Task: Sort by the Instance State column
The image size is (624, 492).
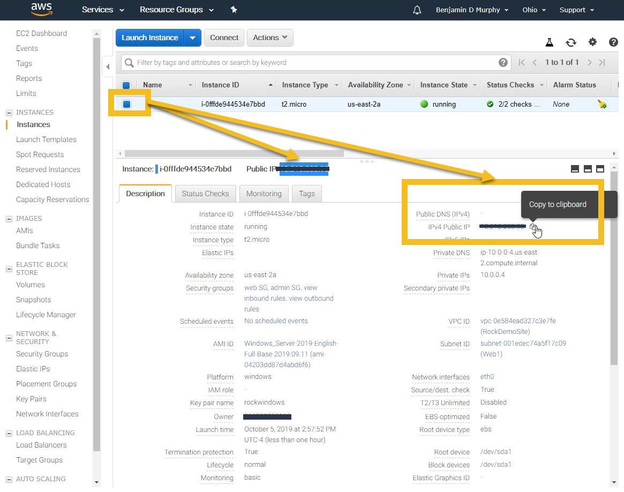Action: click(448, 85)
